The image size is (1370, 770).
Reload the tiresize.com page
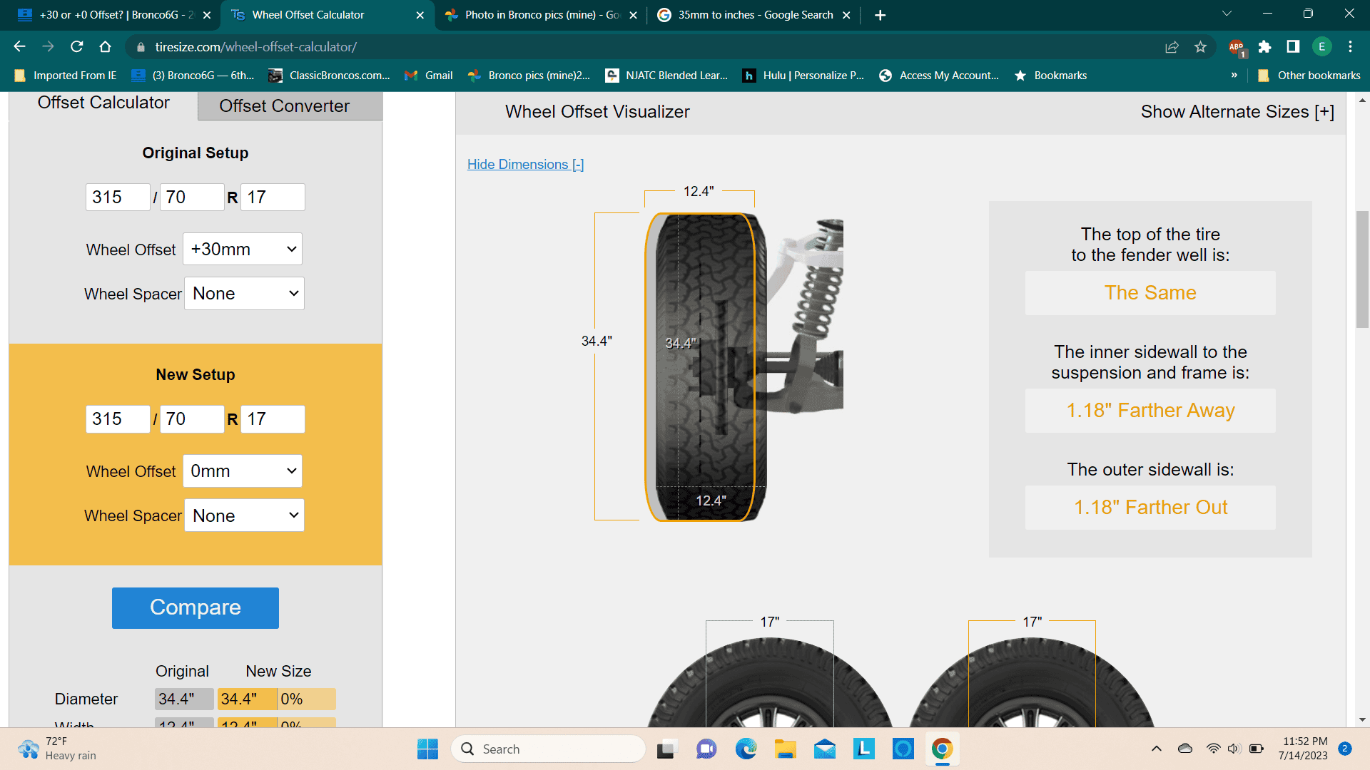[77, 47]
